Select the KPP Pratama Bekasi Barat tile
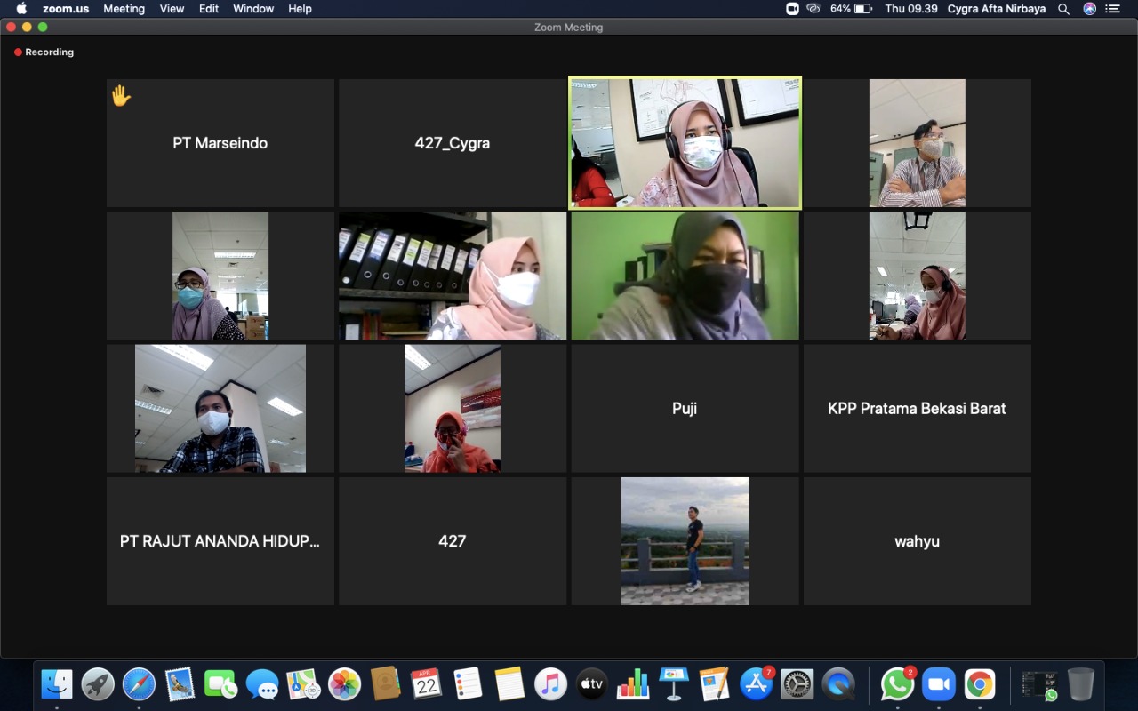This screenshot has height=711, width=1138. (x=917, y=409)
